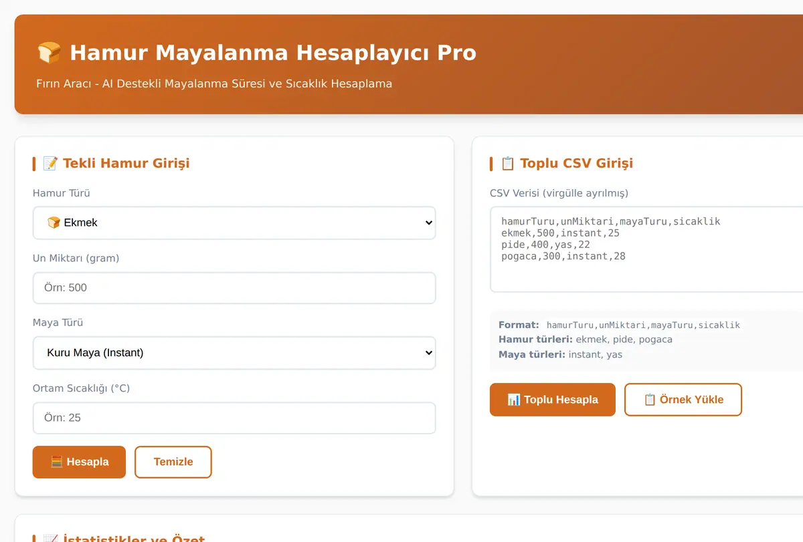Click the Toplu Hesapla button
The width and height of the screenshot is (803, 542).
pyautogui.click(x=553, y=400)
